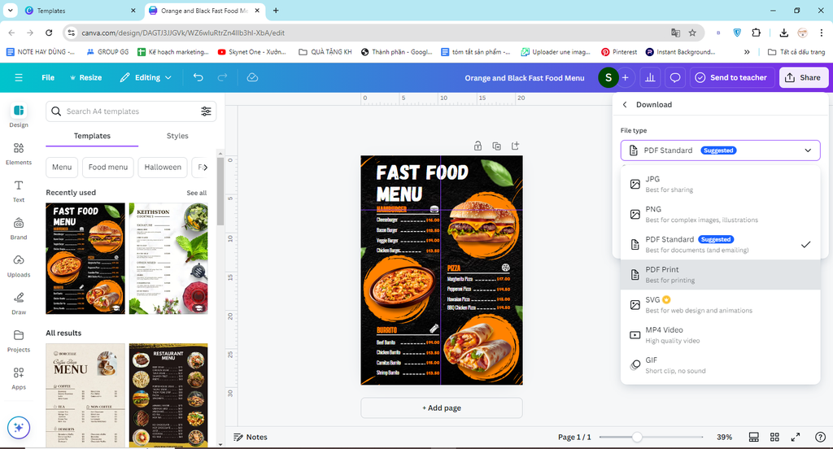Viewport: 833px width, 449px height.
Task: Open Chrome downloads icon
Action: [x=783, y=33]
